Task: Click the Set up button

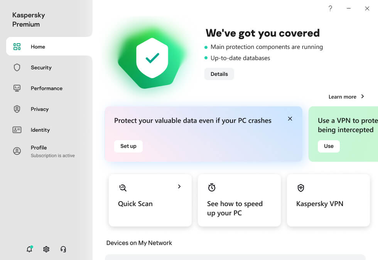Action: point(128,146)
